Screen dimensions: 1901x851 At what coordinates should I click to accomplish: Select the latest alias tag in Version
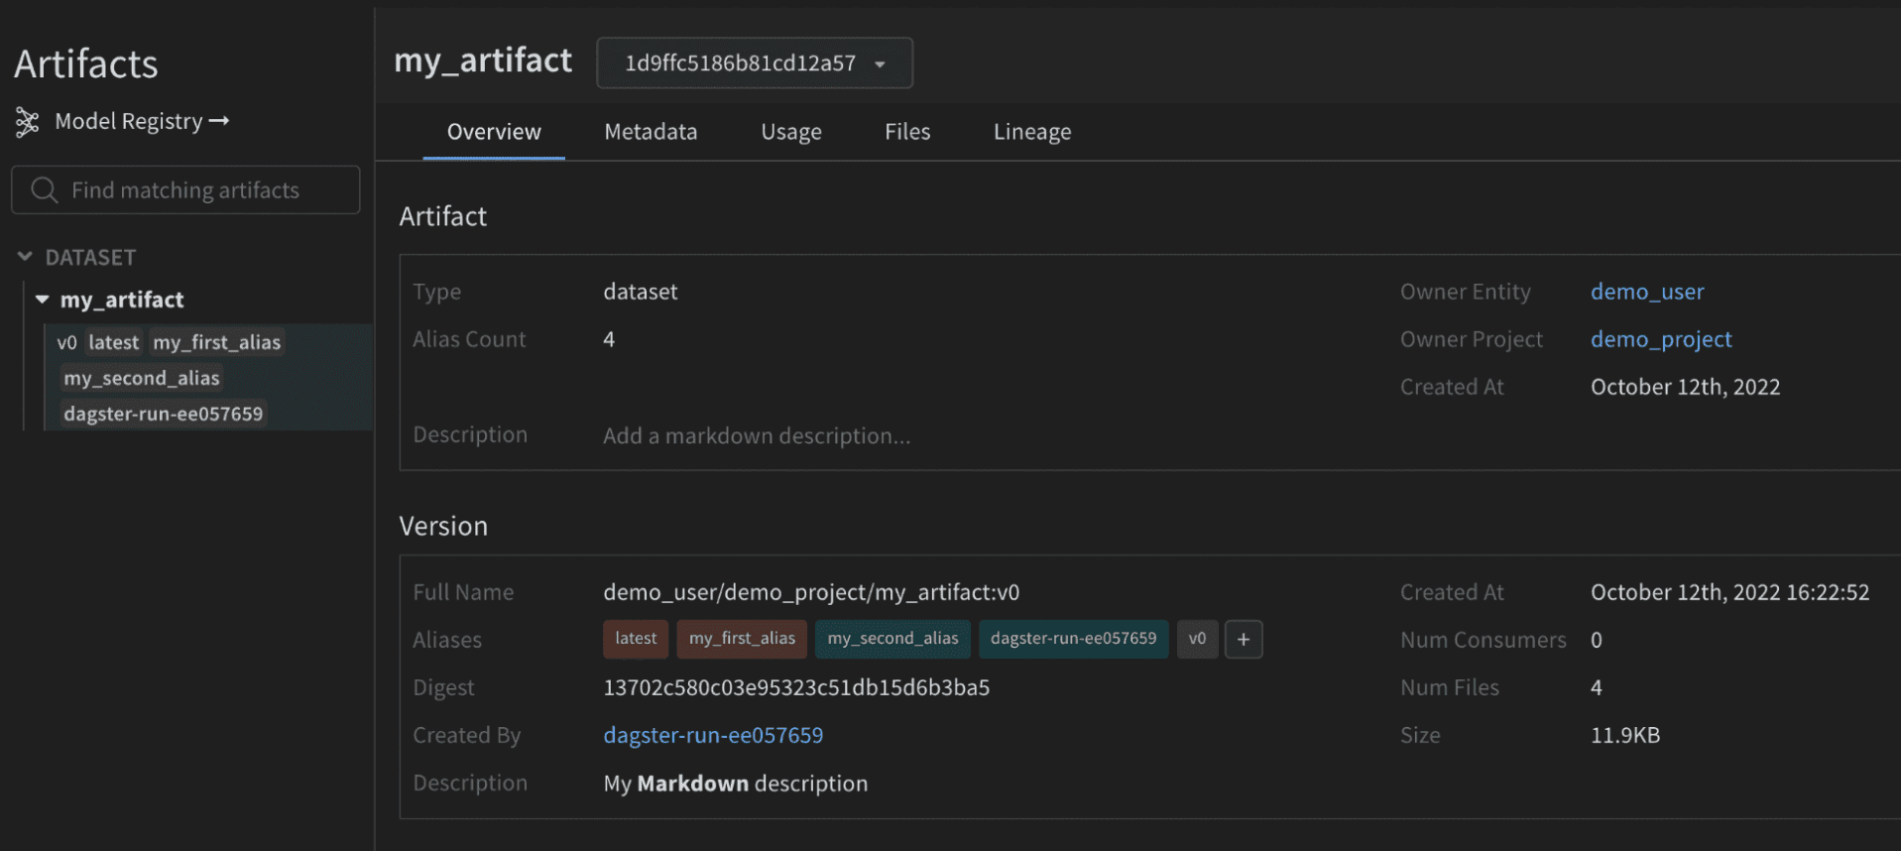tap(636, 639)
